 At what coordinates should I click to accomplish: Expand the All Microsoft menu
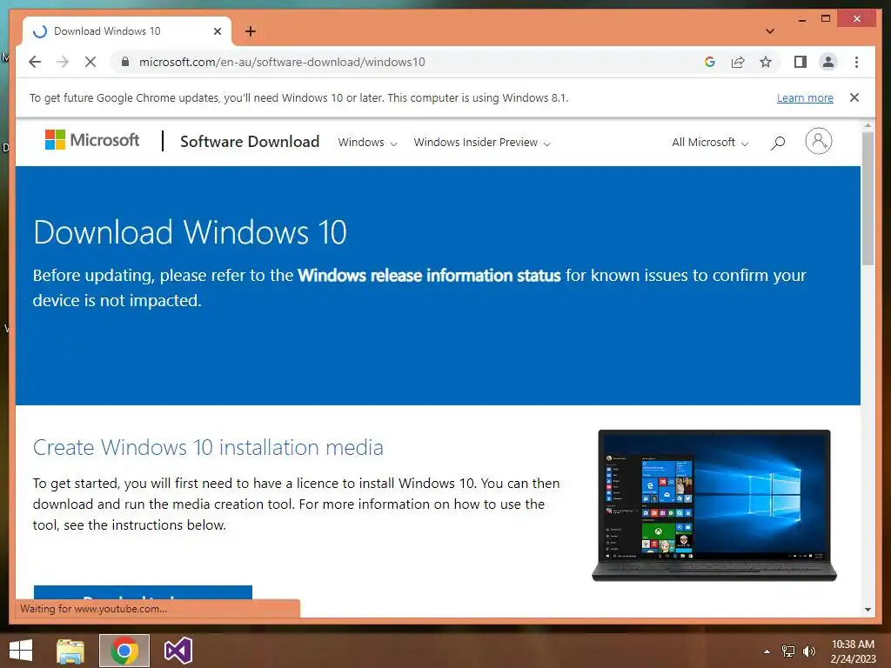pos(710,142)
